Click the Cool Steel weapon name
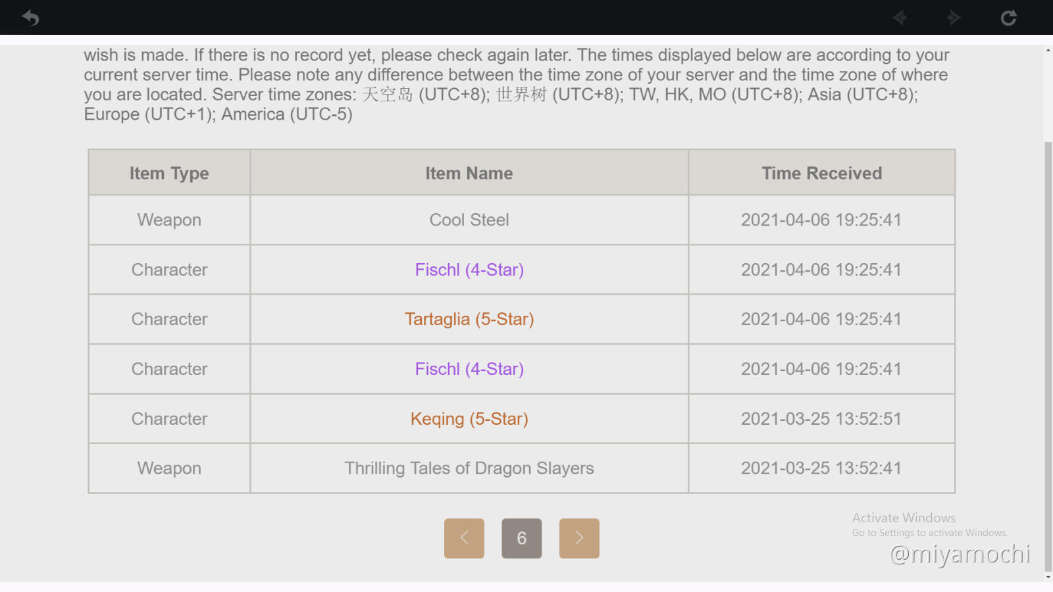This screenshot has height=592, width=1053. [x=469, y=220]
